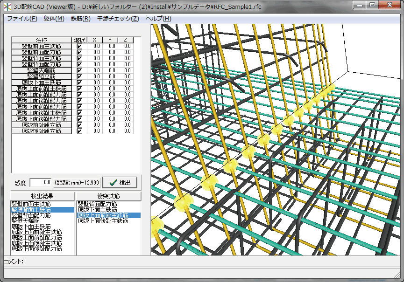The image size is (404, 282).
Task: Open the ヘルプ(H) menu
Action: click(158, 19)
